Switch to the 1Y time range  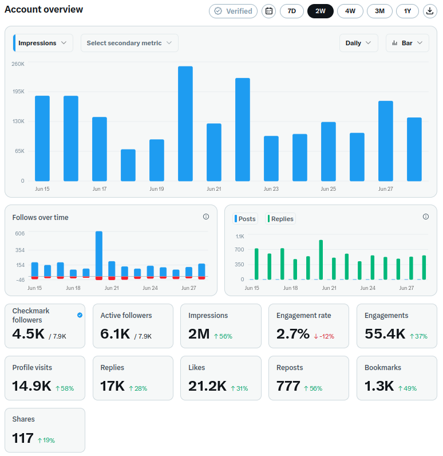click(408, 11)
